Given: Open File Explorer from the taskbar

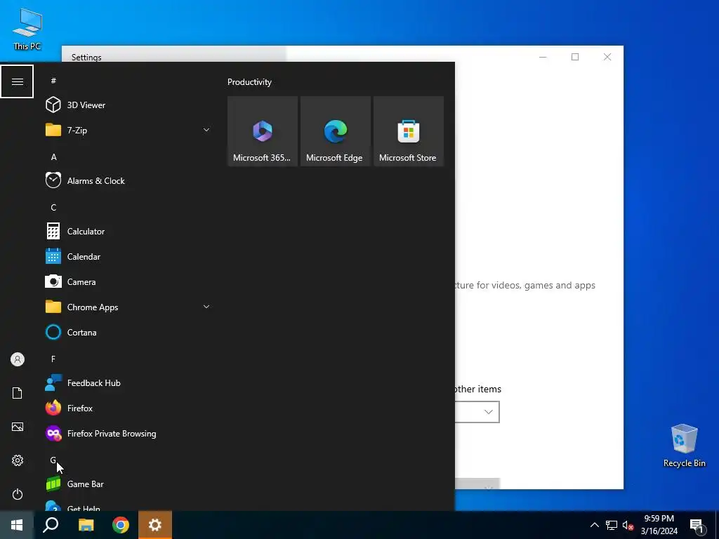Looking at the screenshot, I should click(86, 525).
